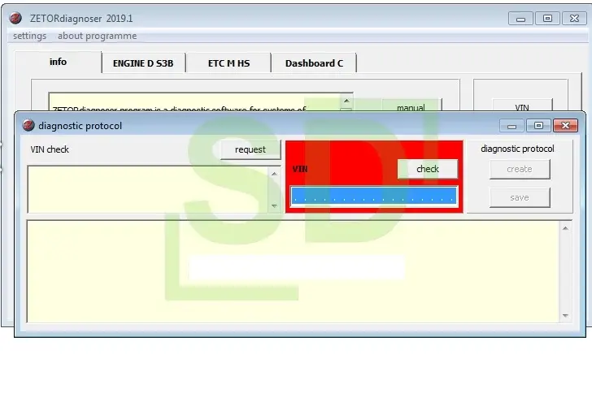Click down arrow of VIN check box scrollbar

275,206
